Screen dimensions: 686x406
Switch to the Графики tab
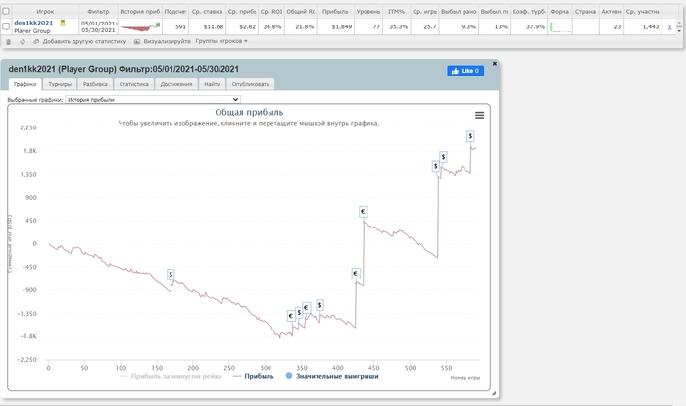24,84
